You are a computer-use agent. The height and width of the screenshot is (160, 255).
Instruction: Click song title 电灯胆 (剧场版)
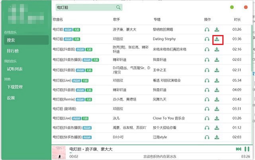(65, 109)
